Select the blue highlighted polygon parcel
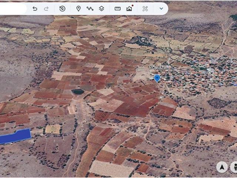Viewport: 237px width, 178px height. click(15, 136)
